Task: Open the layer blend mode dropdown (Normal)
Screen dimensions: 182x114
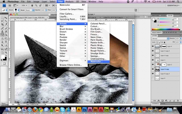Action: coord(160,39)
